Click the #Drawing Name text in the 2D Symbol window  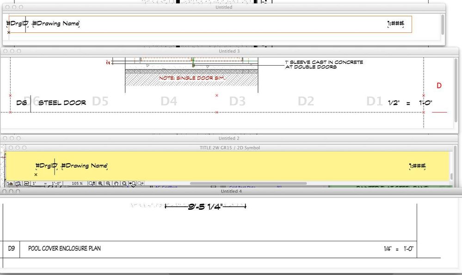[84, 166]
